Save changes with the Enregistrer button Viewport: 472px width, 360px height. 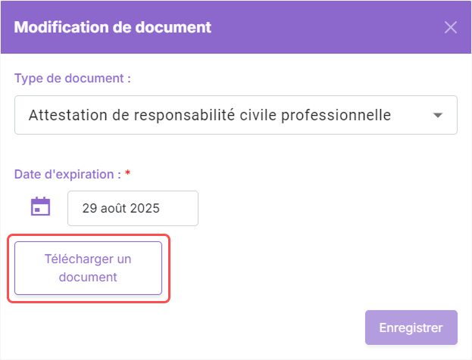tap(411, 327)
